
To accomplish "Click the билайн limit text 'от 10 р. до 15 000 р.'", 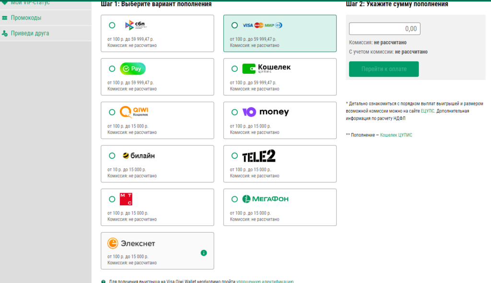I will pyautogui.click(x=127, y=169).
